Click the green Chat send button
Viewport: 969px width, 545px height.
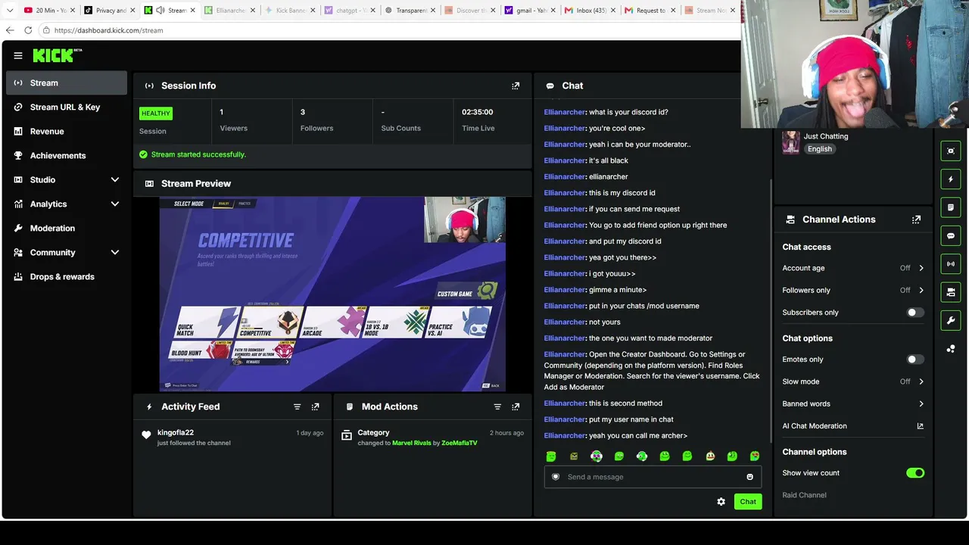748,502
